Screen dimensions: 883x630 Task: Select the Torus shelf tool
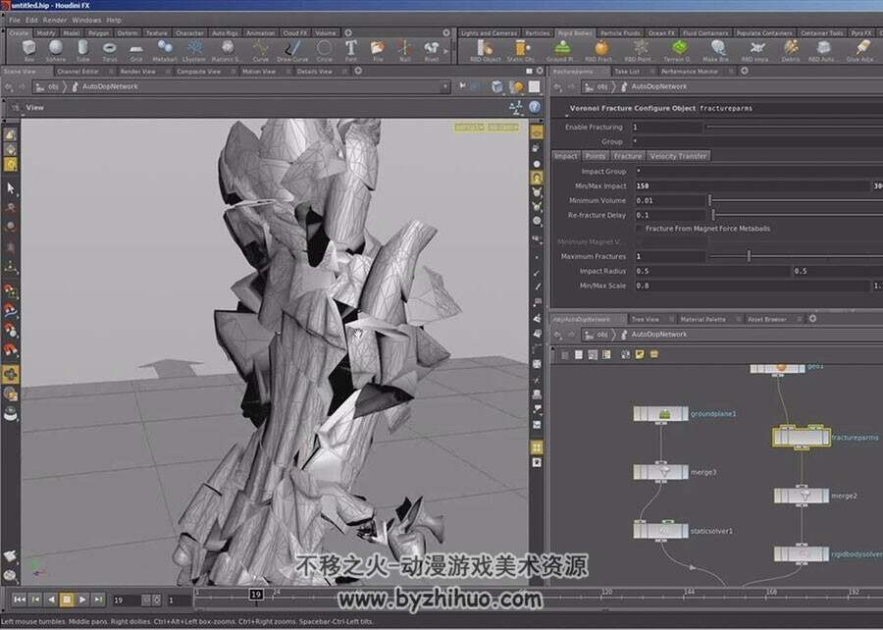(110, 50)
